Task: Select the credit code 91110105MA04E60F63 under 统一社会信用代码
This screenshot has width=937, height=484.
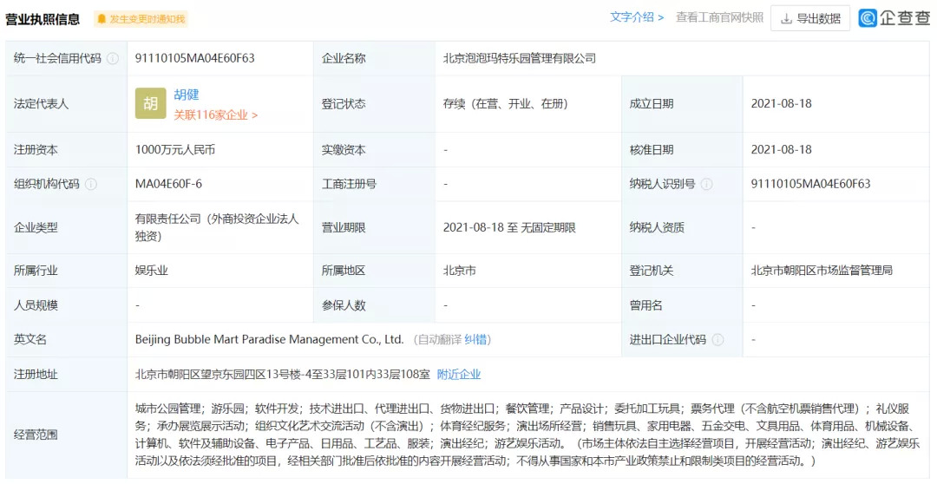Action: pyautogui.click(x=195, y=59)
